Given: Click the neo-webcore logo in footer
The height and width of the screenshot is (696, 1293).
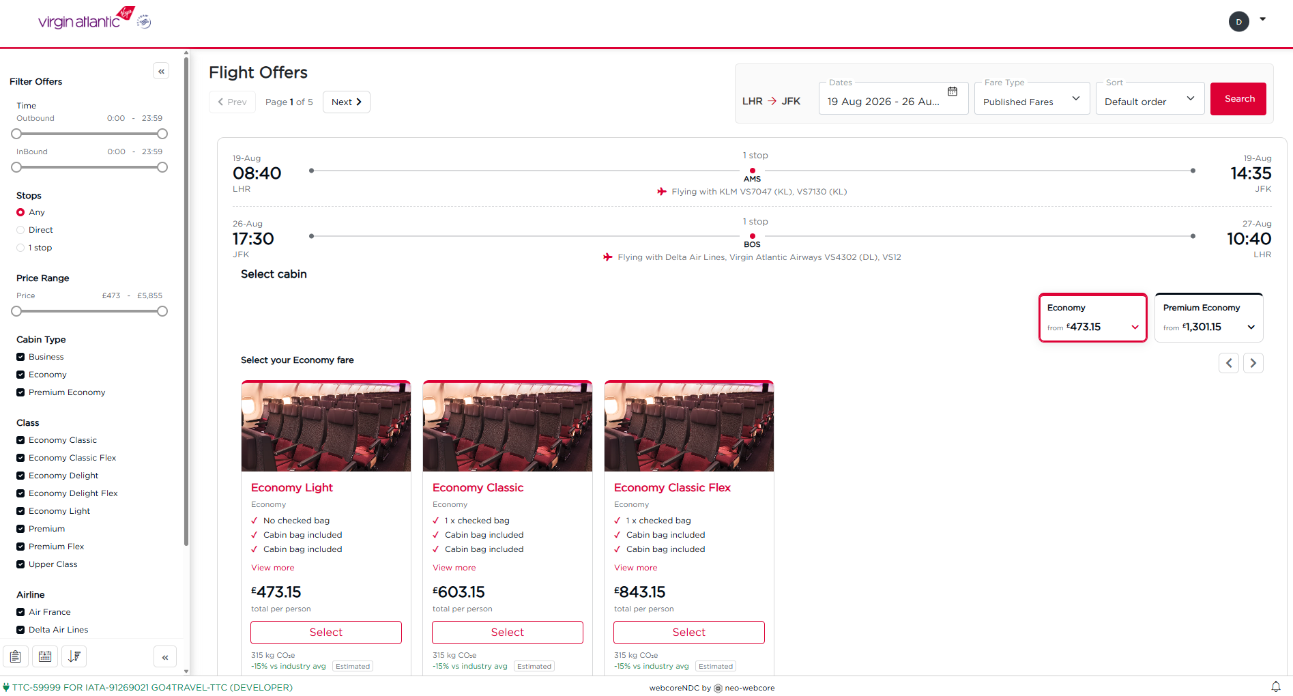Looking at the screenshot, I should pyautogui.click(x=718, y=688).
